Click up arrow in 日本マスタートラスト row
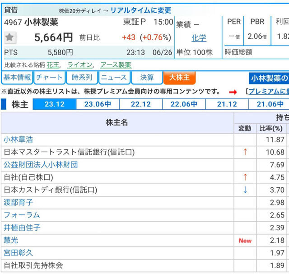The height and width of the screenshot is (274, 289). pyautogui.click(x=245, y=152)
